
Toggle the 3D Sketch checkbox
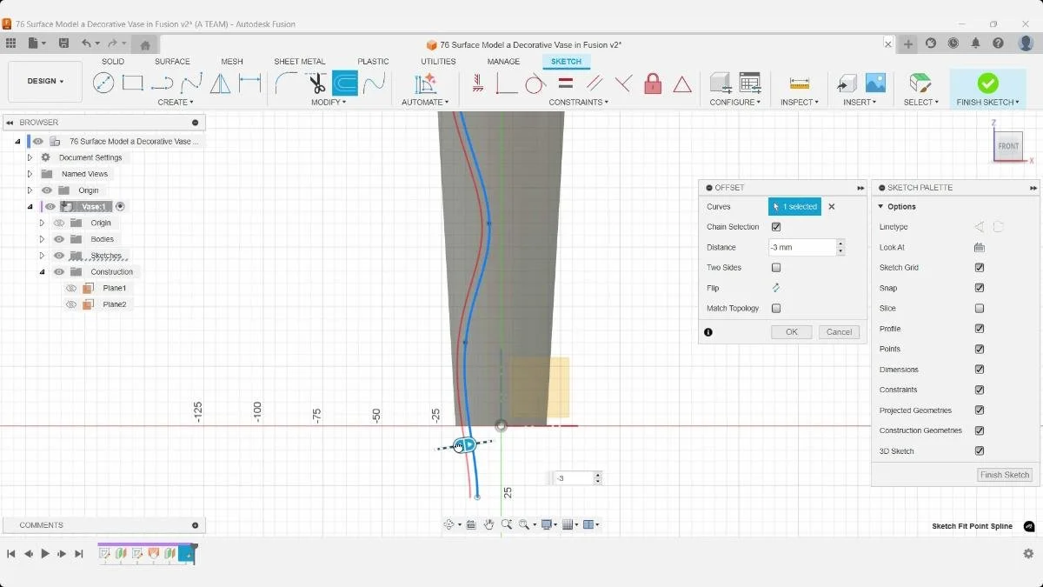980,451
